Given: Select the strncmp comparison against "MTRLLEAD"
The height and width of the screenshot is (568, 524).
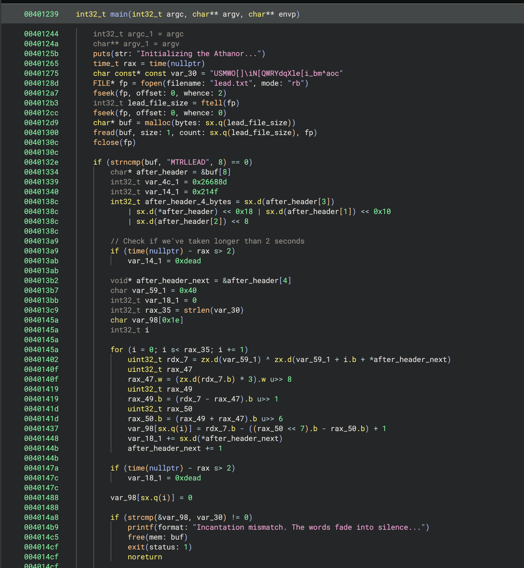Looking at the screenshot, I should pos(127,162).
